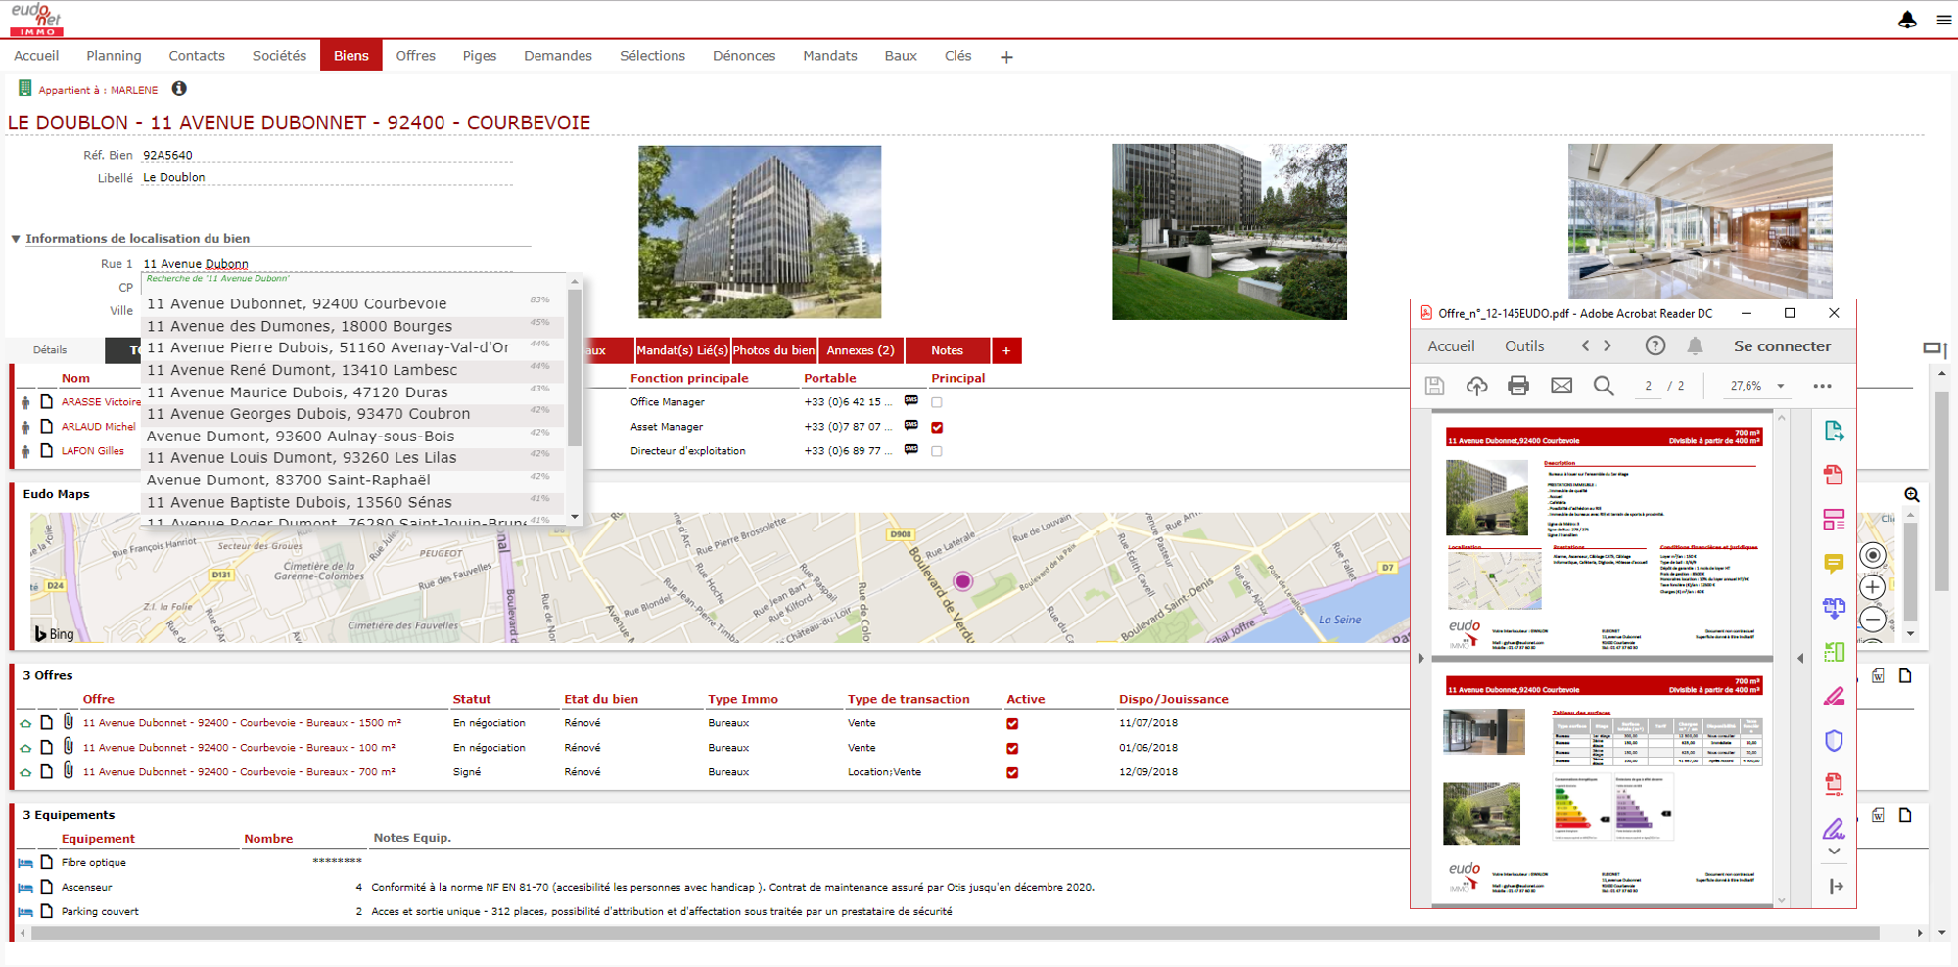Expand the Acrobat left navigation pane arrow
The image size is (1958, 967).
coord(1422,659)
